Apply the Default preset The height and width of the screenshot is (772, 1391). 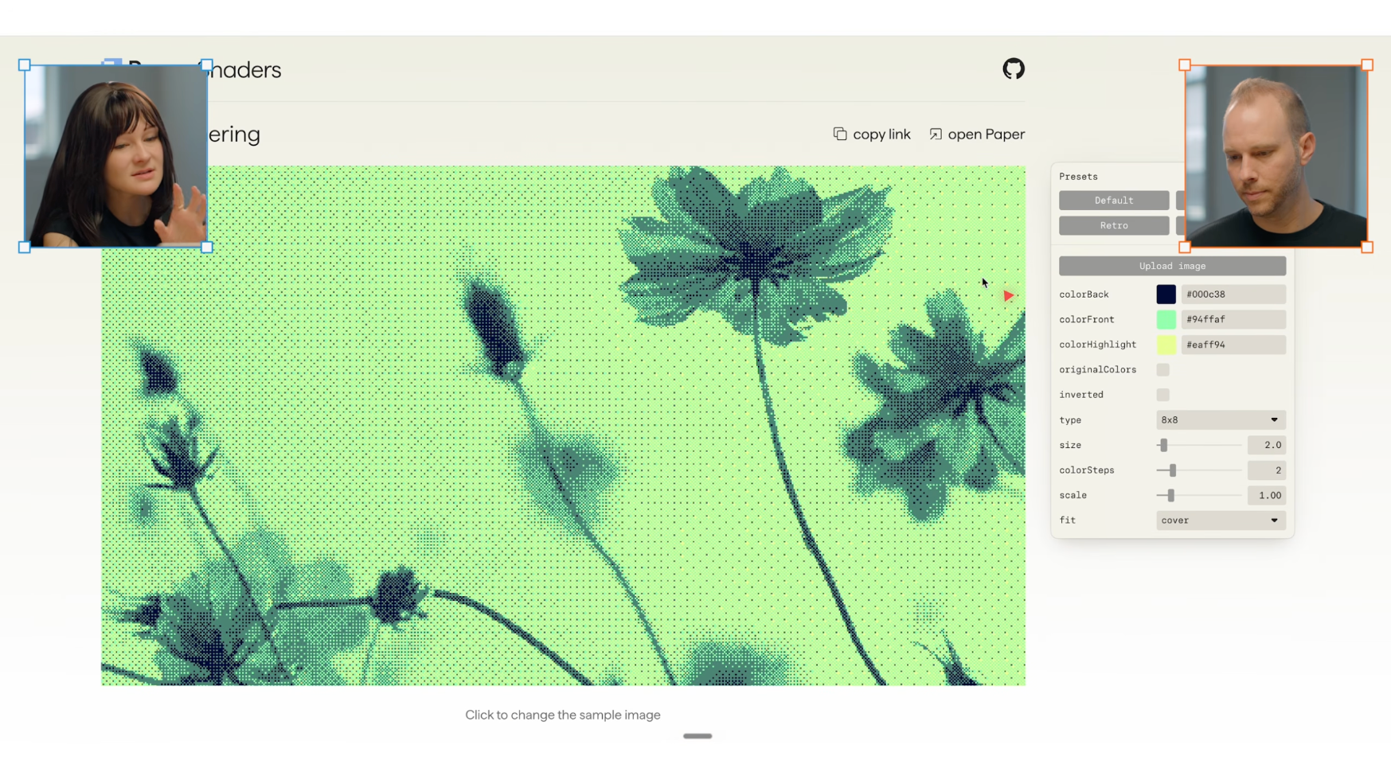click(1114, 201)
